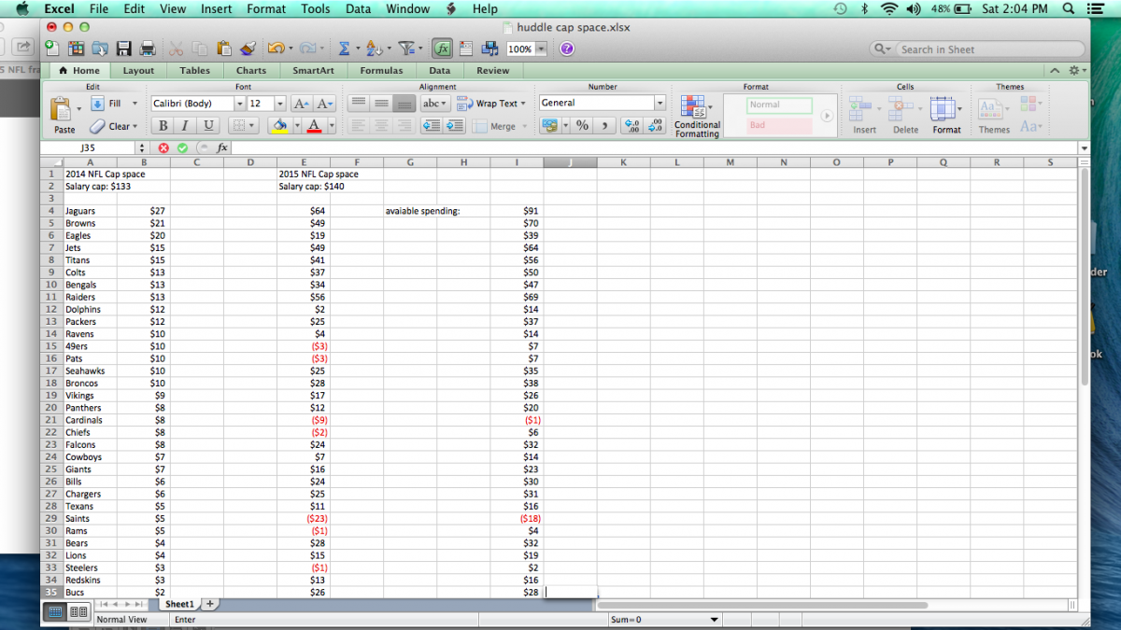Screen dimensions: 1121x630
Task: Click the Sort A-Z icon
Action: click(373, 49)
